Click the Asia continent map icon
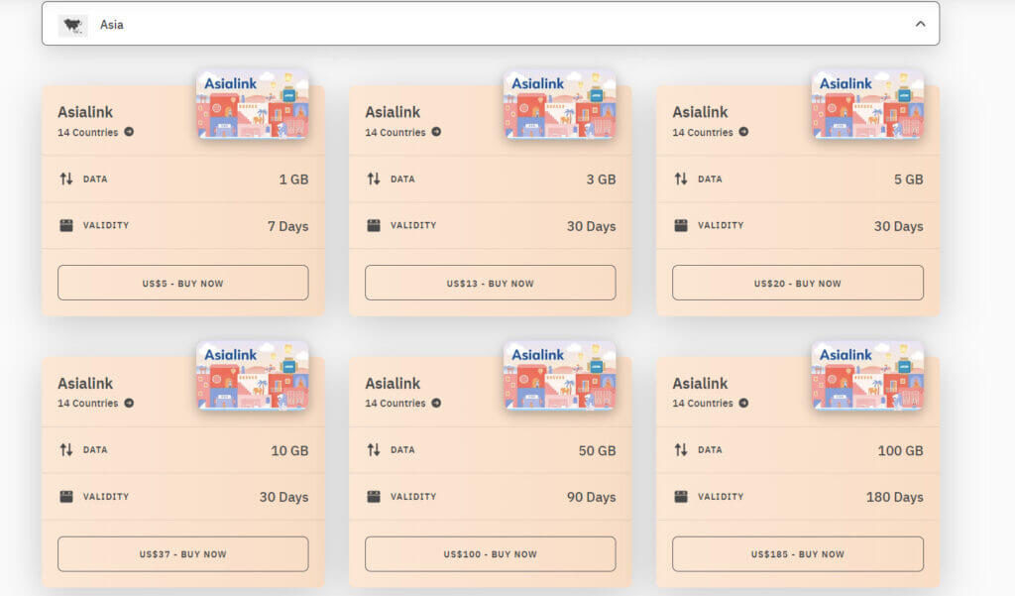Image resolution: width=1015 pixels, height=596 pixels. tap(72, 25)
